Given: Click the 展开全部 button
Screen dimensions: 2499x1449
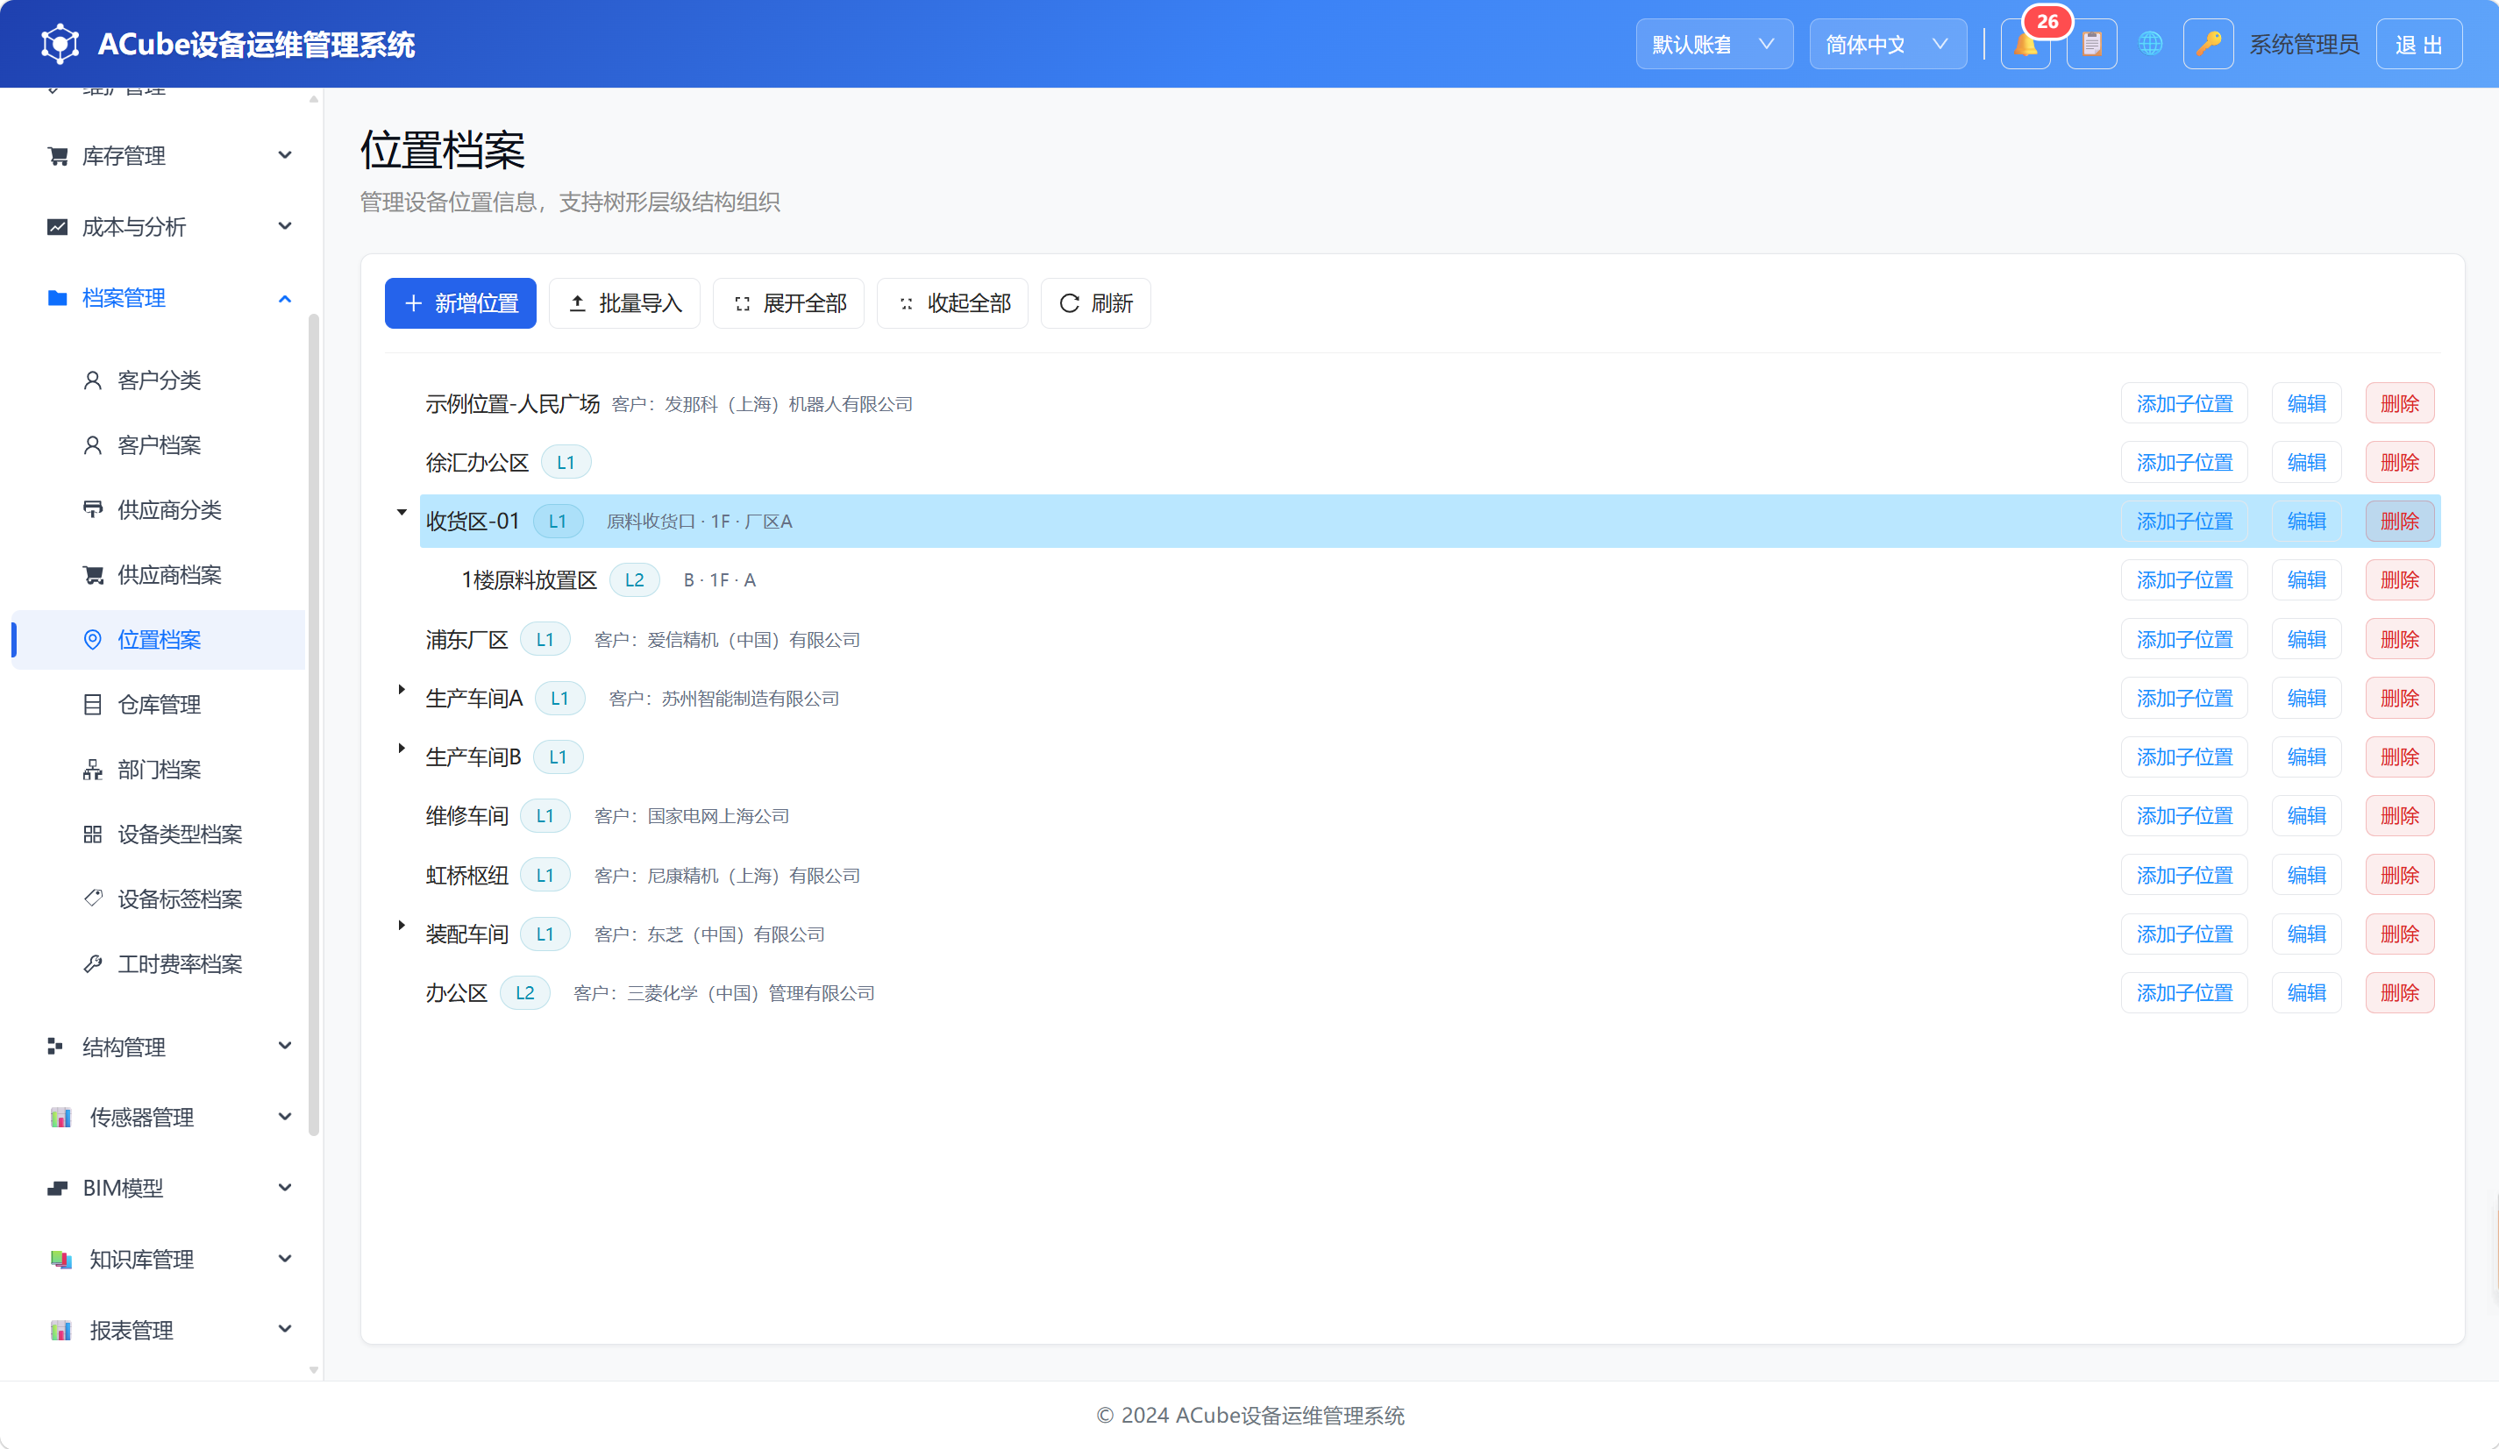Looking at the screenshot, I should [x=788, y=303].
